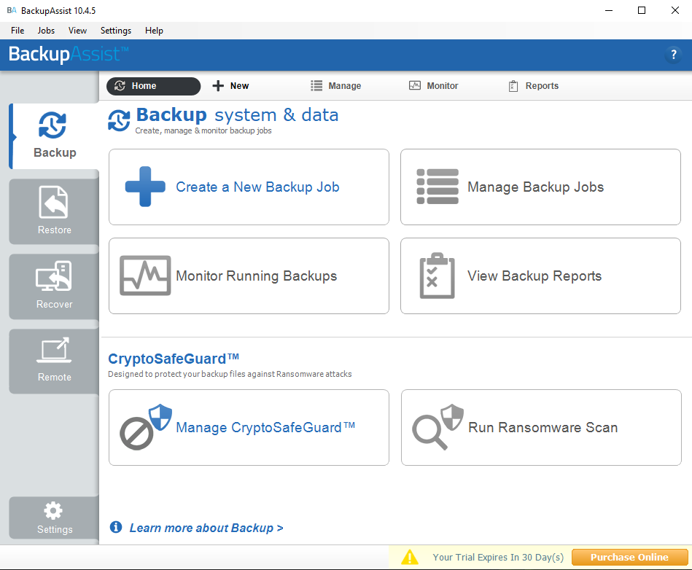Image resolution: width=692 pixels, height=570 pixels.
Task: Open the File menu
Action: pos(18,31)
